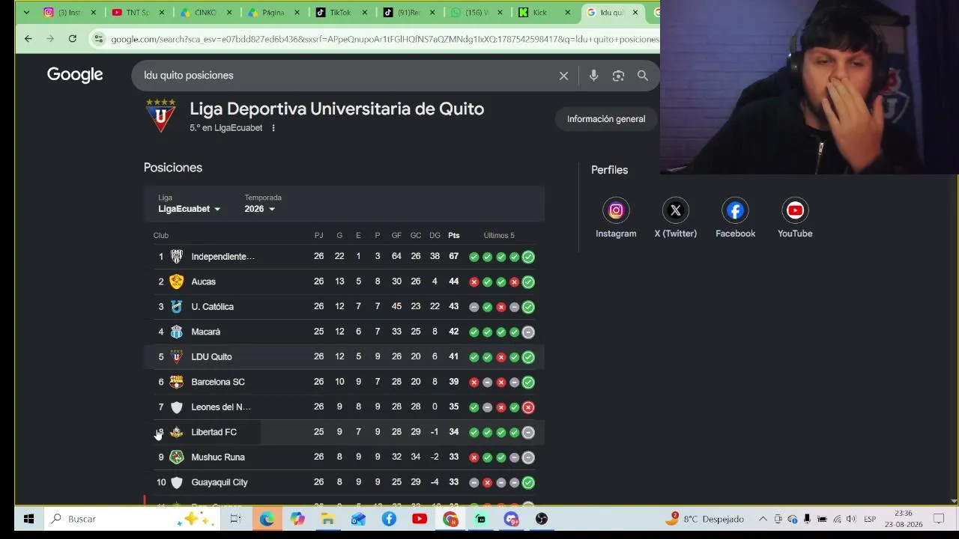The image size is (959, 539).
Task: Switch to the first TikTok tab
Action: tap(340, 13)
